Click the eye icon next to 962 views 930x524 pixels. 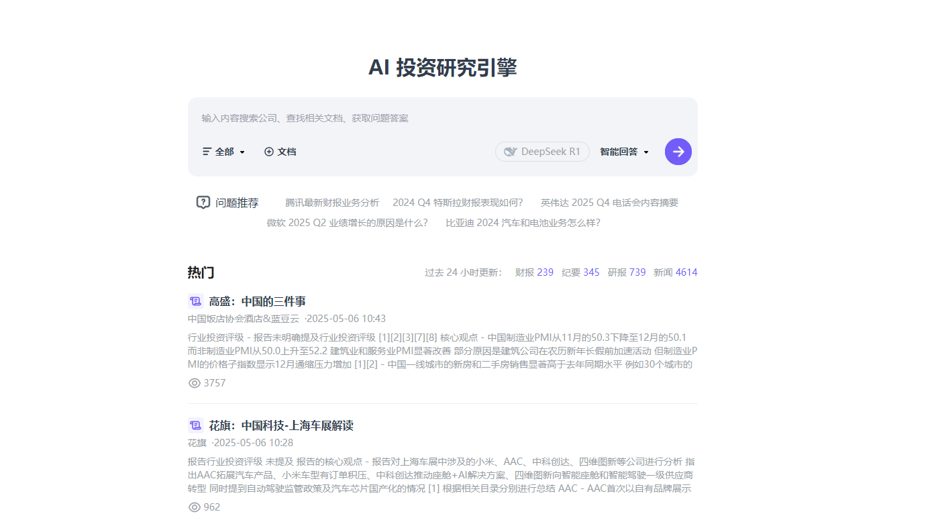(x=195, y=507)
